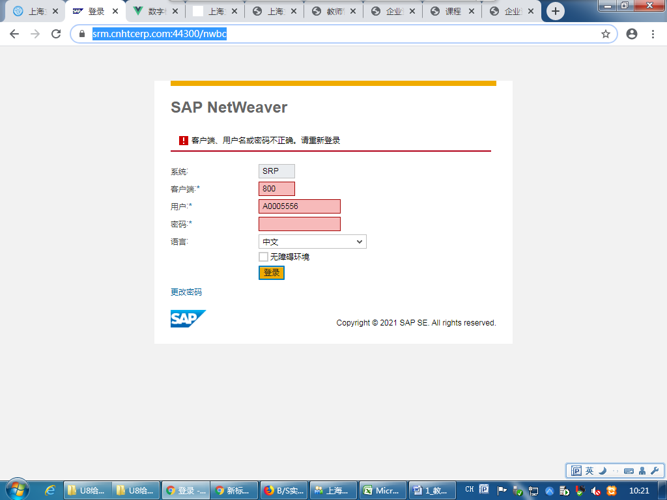667x500 pixels.
Task: Expand the 语言 language dropdown
Action: click(x=312, y=242)
